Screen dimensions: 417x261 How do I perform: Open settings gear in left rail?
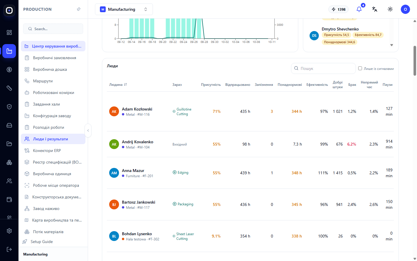tap(9, 231)
